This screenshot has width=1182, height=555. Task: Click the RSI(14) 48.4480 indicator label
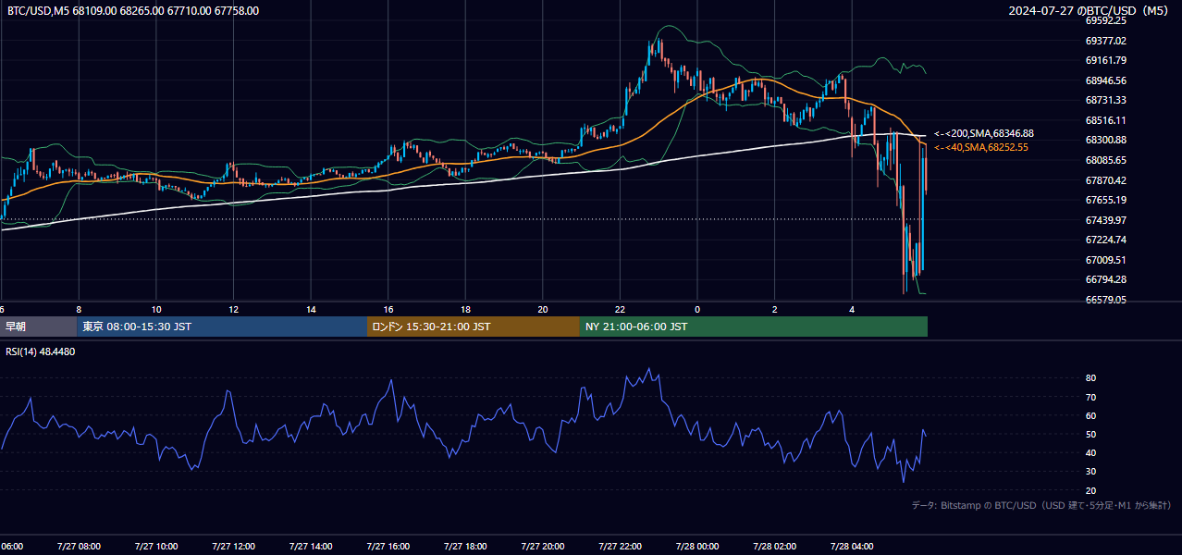tap(41, 351)
